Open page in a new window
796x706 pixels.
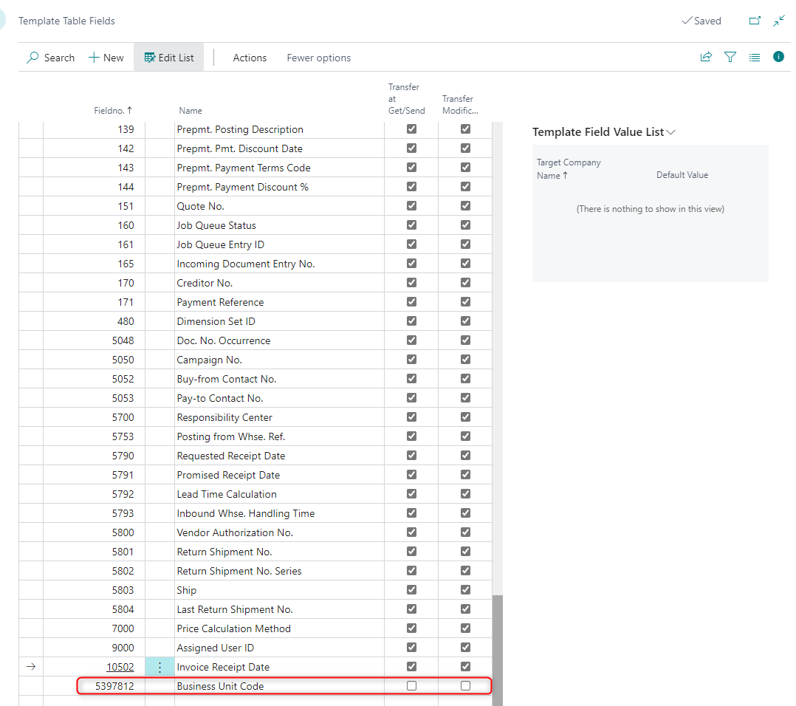755,21
